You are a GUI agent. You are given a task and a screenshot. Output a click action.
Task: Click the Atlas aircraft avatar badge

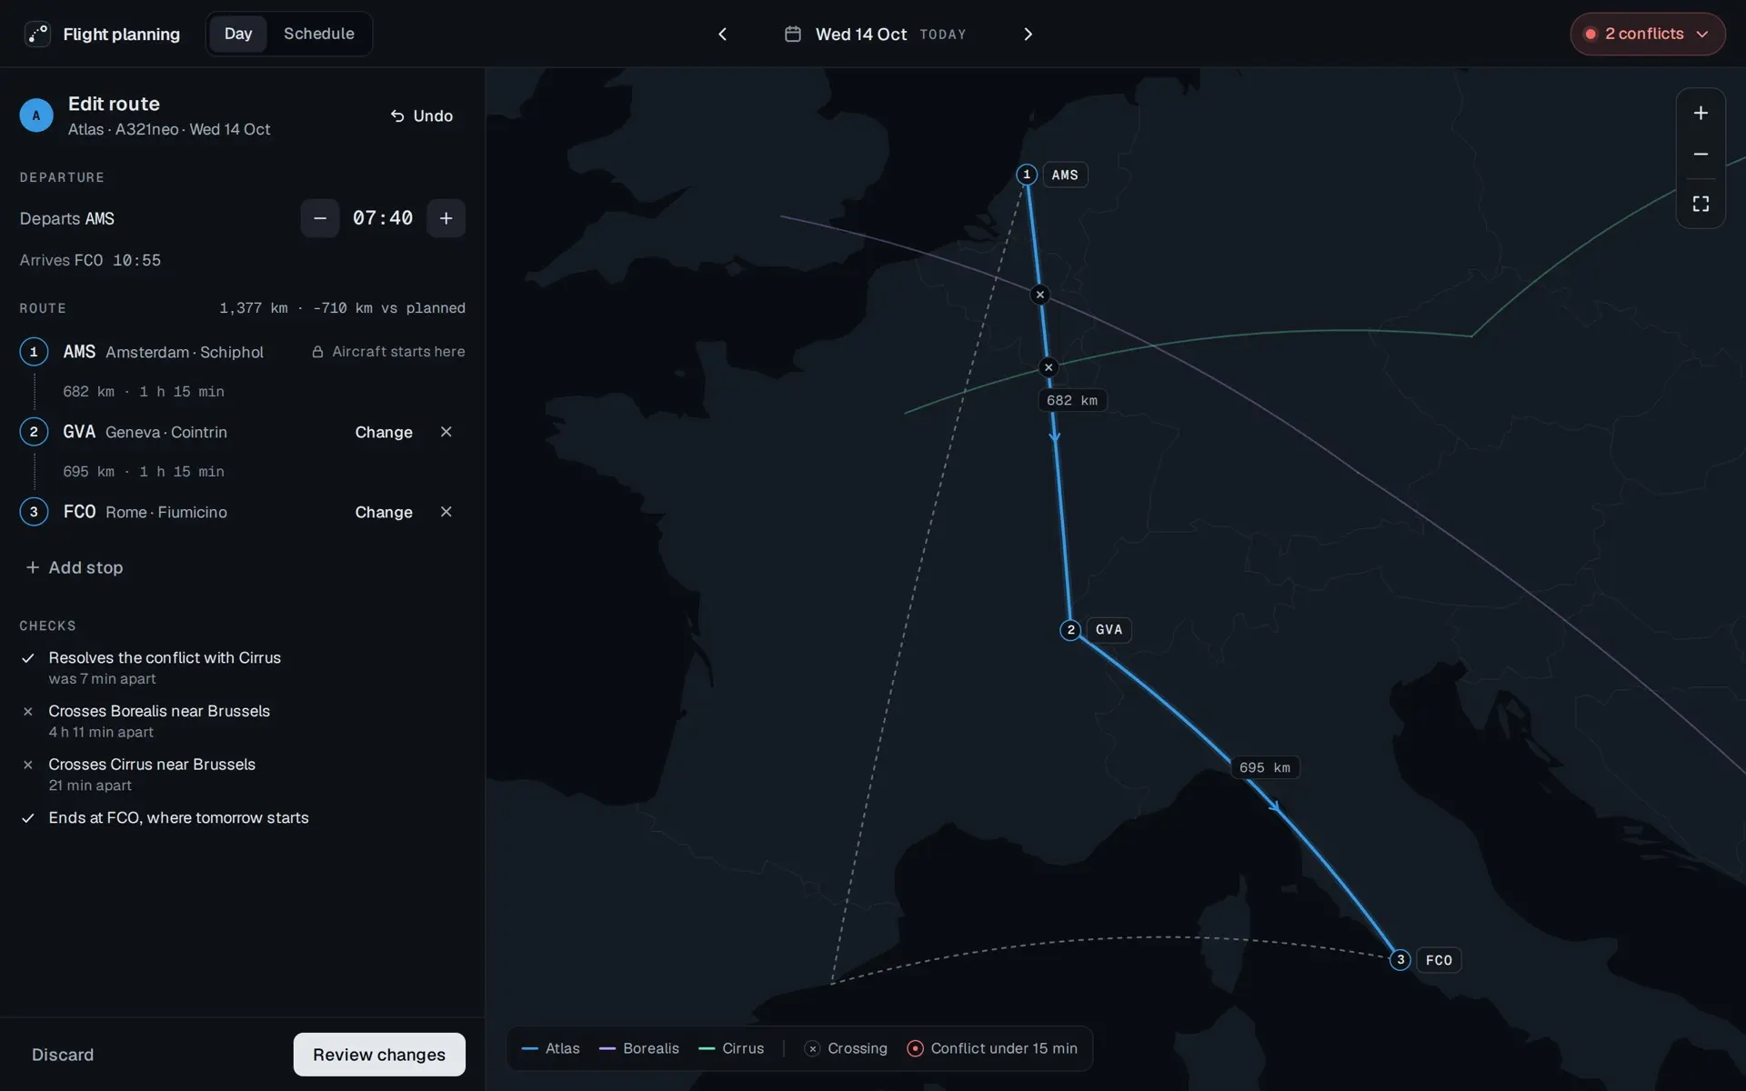pos(36,115)
